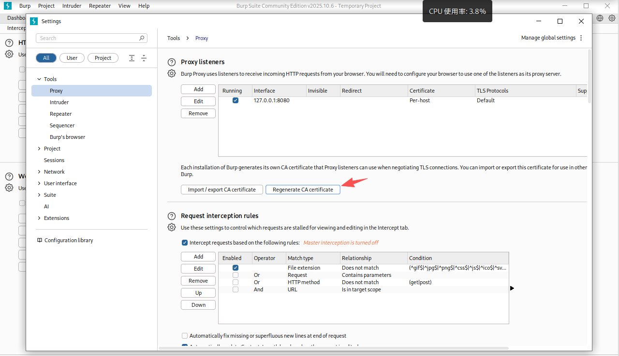This screenshot has height=356, width=619.
Task: Remove the selected interception rule
Action: click(198, 281)
